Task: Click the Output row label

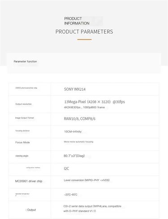Action: (x=30, y=210)
